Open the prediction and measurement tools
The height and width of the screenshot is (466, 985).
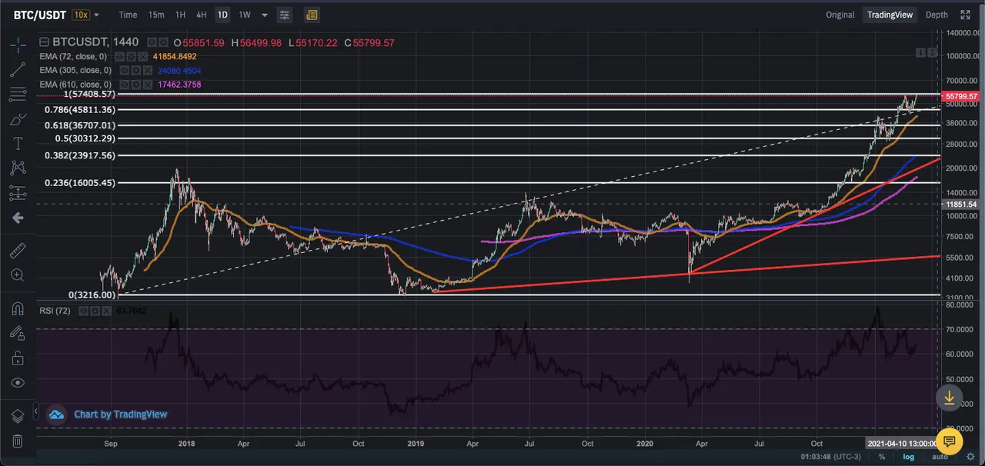(18, 193)
